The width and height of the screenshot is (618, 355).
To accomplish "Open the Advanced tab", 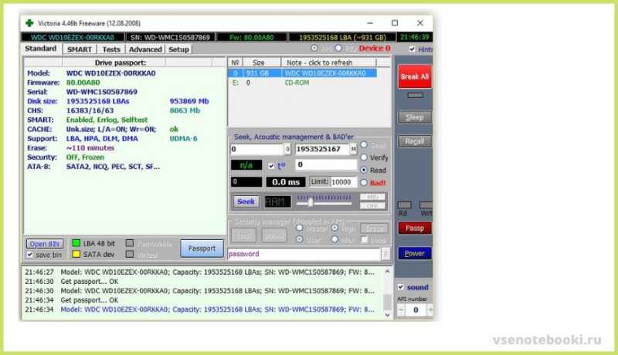I will [145, 49].
